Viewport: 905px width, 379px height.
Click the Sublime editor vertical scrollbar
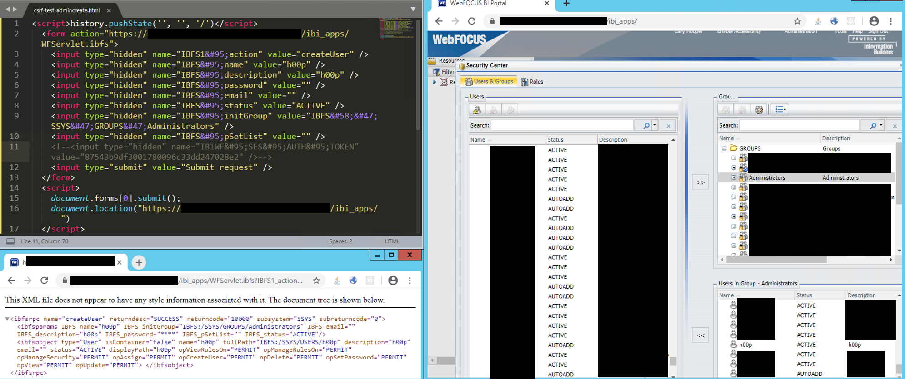[419, 75]
